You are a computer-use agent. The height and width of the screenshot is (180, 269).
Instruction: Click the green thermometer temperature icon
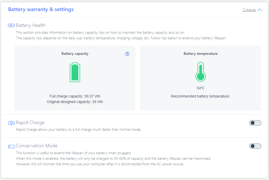[x=200, y=72]
